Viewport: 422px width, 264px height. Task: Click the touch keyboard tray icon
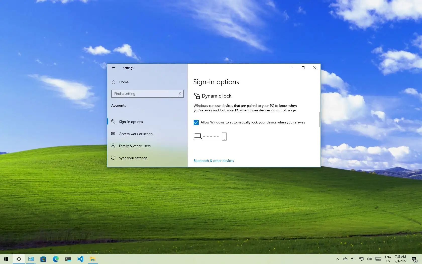tap(379, 259)
